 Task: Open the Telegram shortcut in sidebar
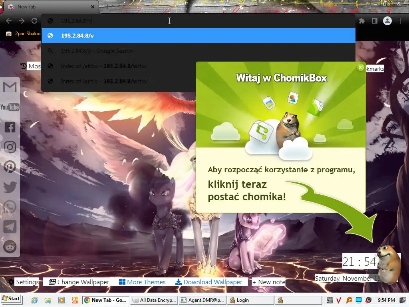pos(10,227)
